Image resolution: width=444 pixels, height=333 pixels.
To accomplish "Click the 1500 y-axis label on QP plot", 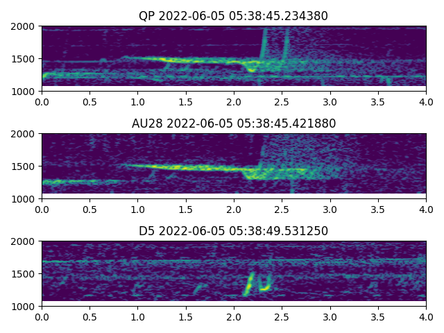I will coord(25,59).
